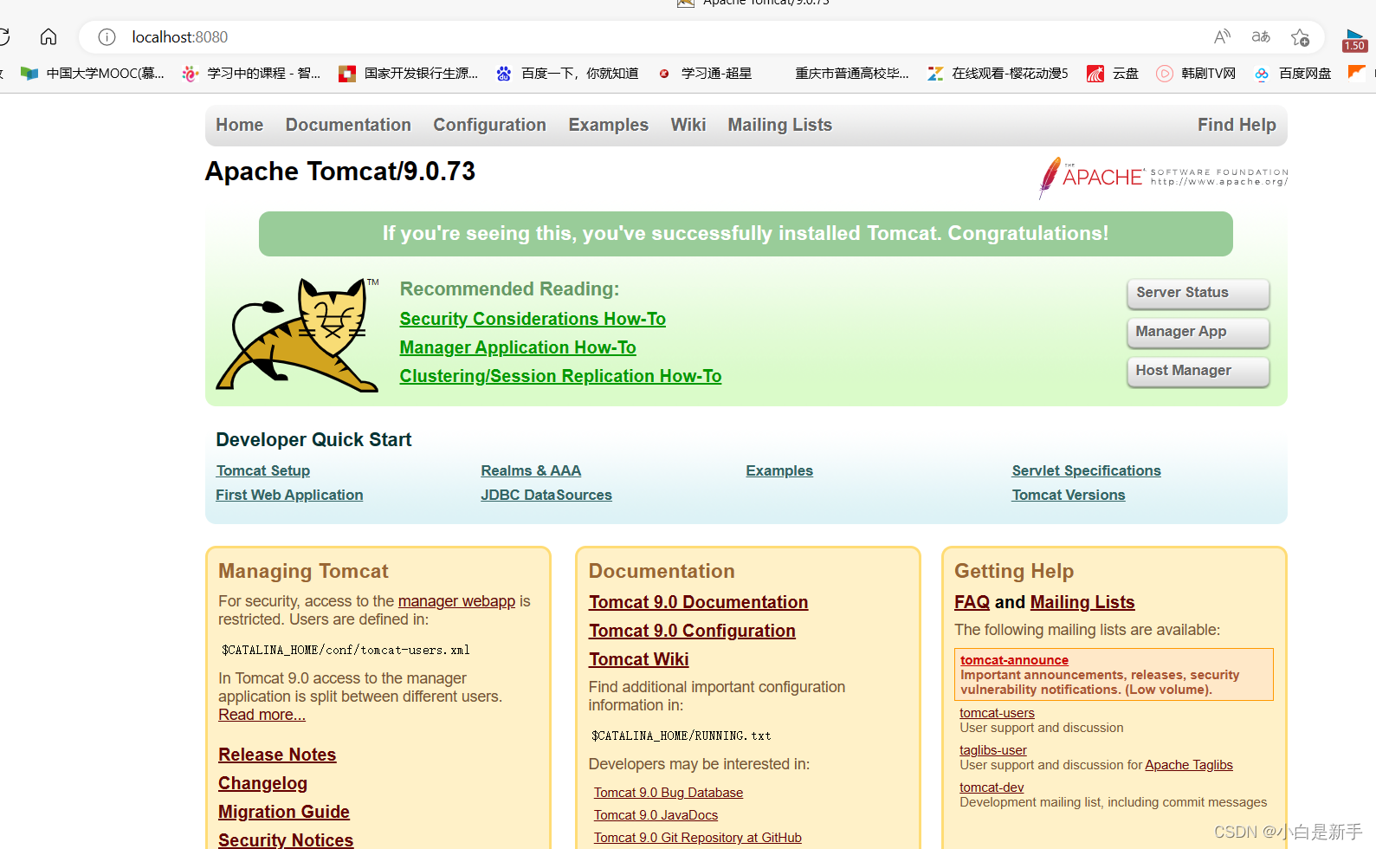
Task: Open tomcat-dev mailing list link
Action: pyautogui.click(x=992, y=787)
